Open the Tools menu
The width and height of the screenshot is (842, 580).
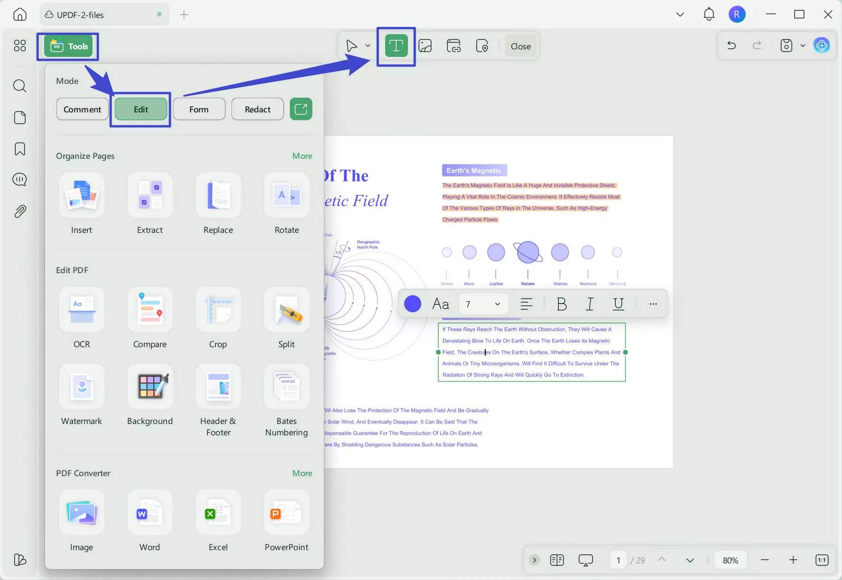click(x=67, y=46)
